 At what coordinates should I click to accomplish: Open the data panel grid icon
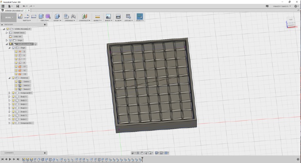tap(3, 6)
